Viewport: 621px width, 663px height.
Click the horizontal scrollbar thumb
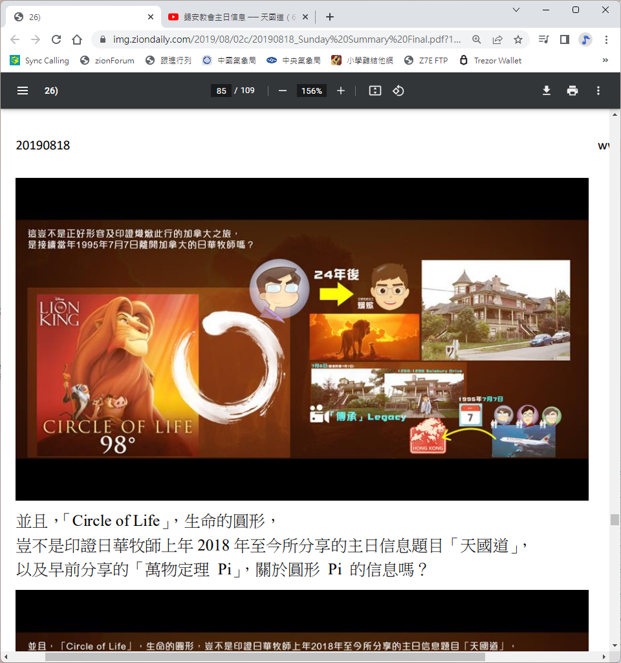click(x=265, y=657)
